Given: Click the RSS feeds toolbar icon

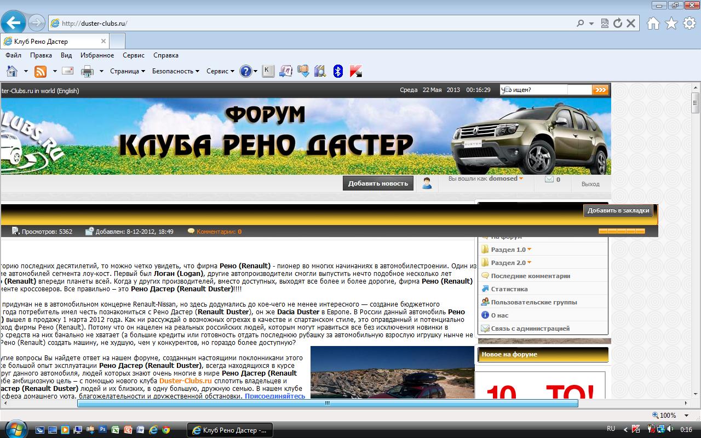Looking at the screenshot, I should pyautogui.click(x=41, y=71).
